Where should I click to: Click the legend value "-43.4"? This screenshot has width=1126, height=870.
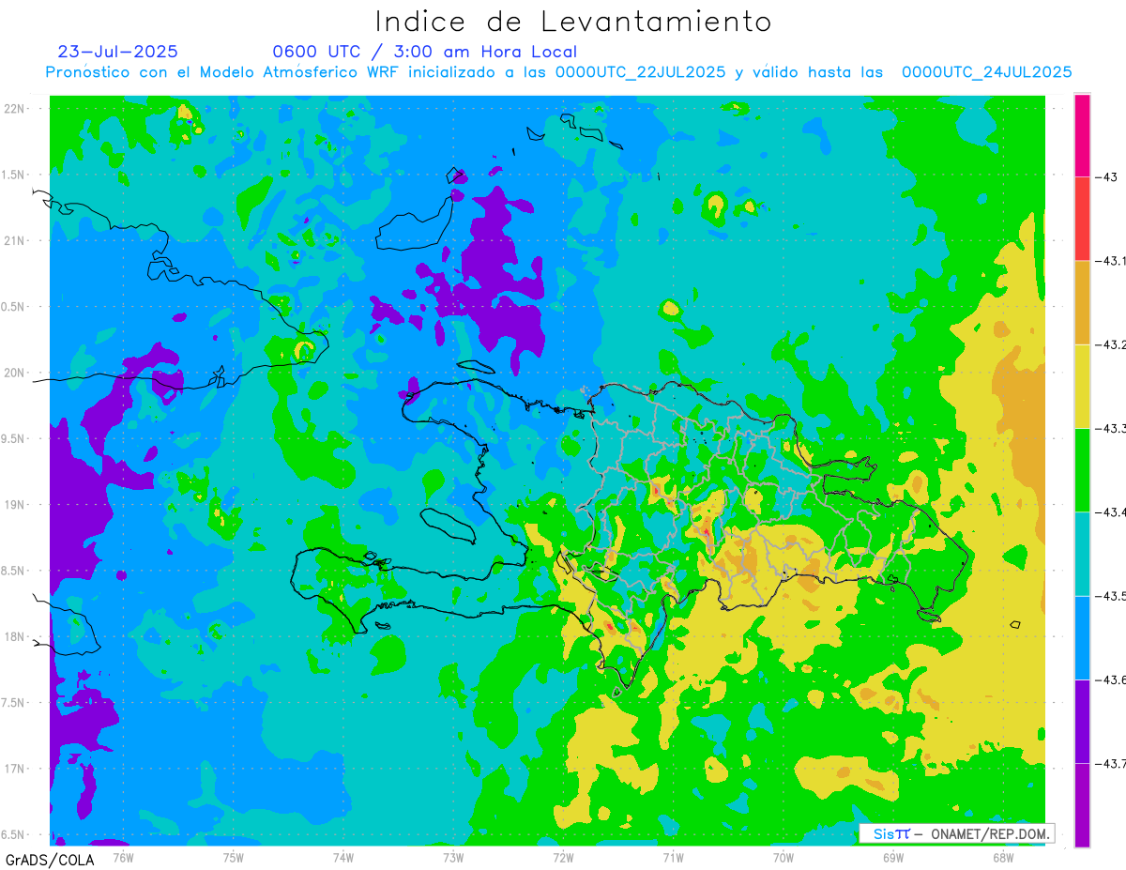click(1110, 511)
